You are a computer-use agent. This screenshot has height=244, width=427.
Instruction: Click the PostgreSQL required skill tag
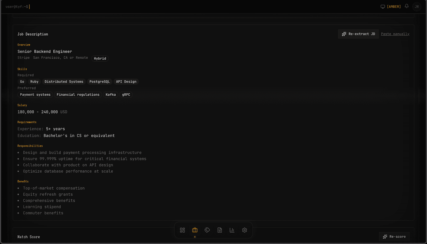click(x=100, y=82)
